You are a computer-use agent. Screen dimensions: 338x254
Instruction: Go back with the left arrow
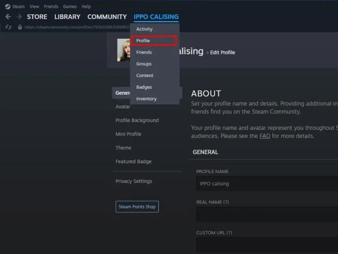(8, 17)
